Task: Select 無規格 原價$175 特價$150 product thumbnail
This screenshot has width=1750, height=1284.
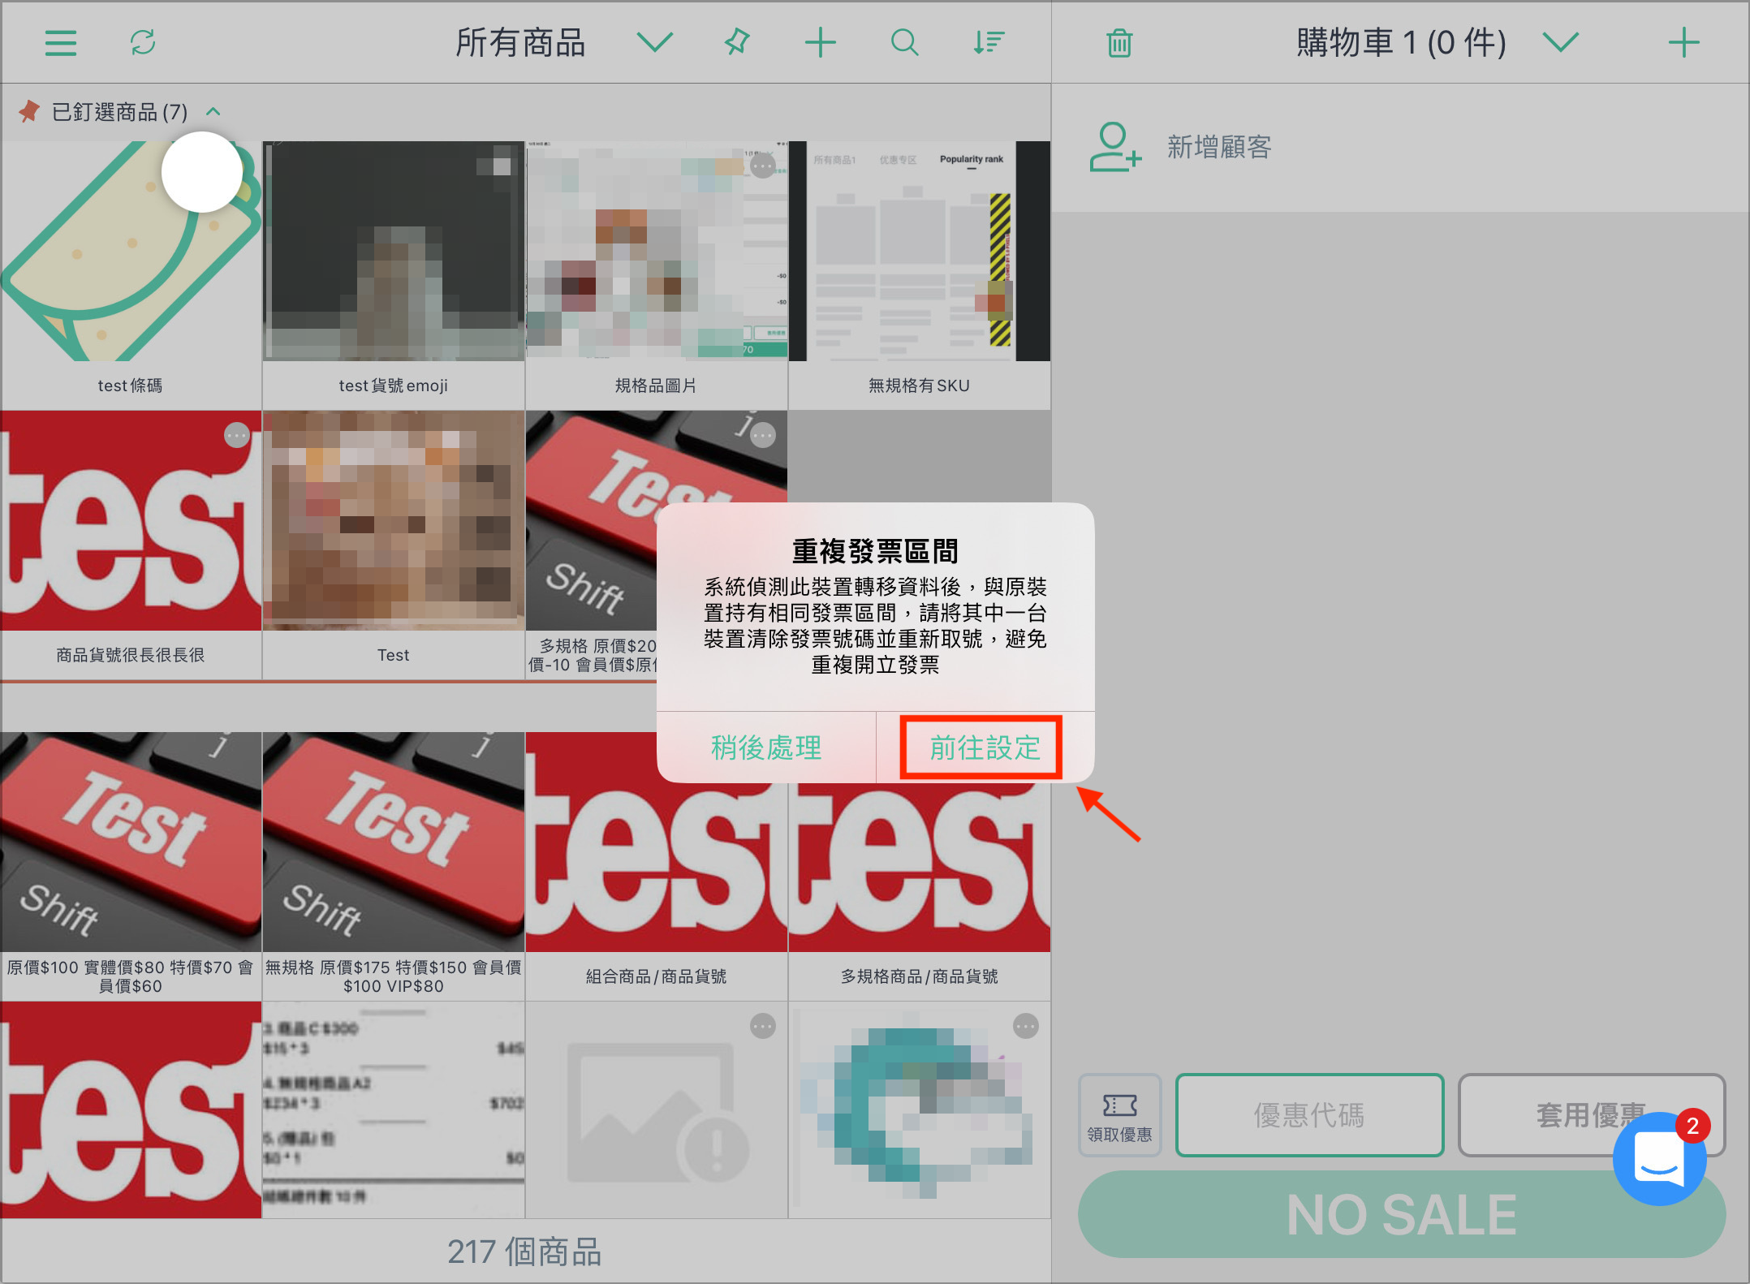Action: pos(394,842)
